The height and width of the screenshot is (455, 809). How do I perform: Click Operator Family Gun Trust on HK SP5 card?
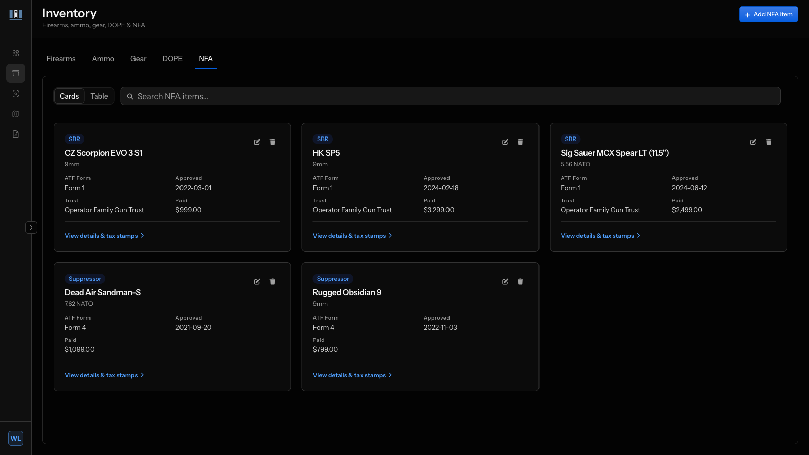pyautogui.click(x=352, y=210)
